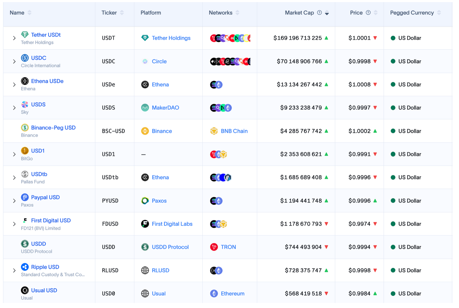The height and width of the screenshot is (308, 459).
Task: Sort by Pegged Currency column
Action: [439, 13]
